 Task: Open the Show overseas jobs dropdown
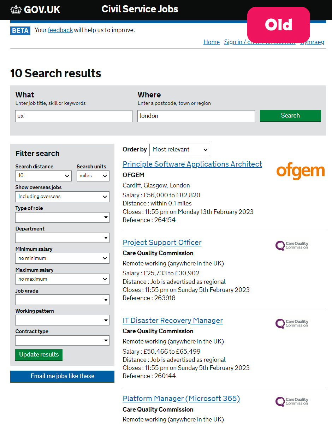62,197
